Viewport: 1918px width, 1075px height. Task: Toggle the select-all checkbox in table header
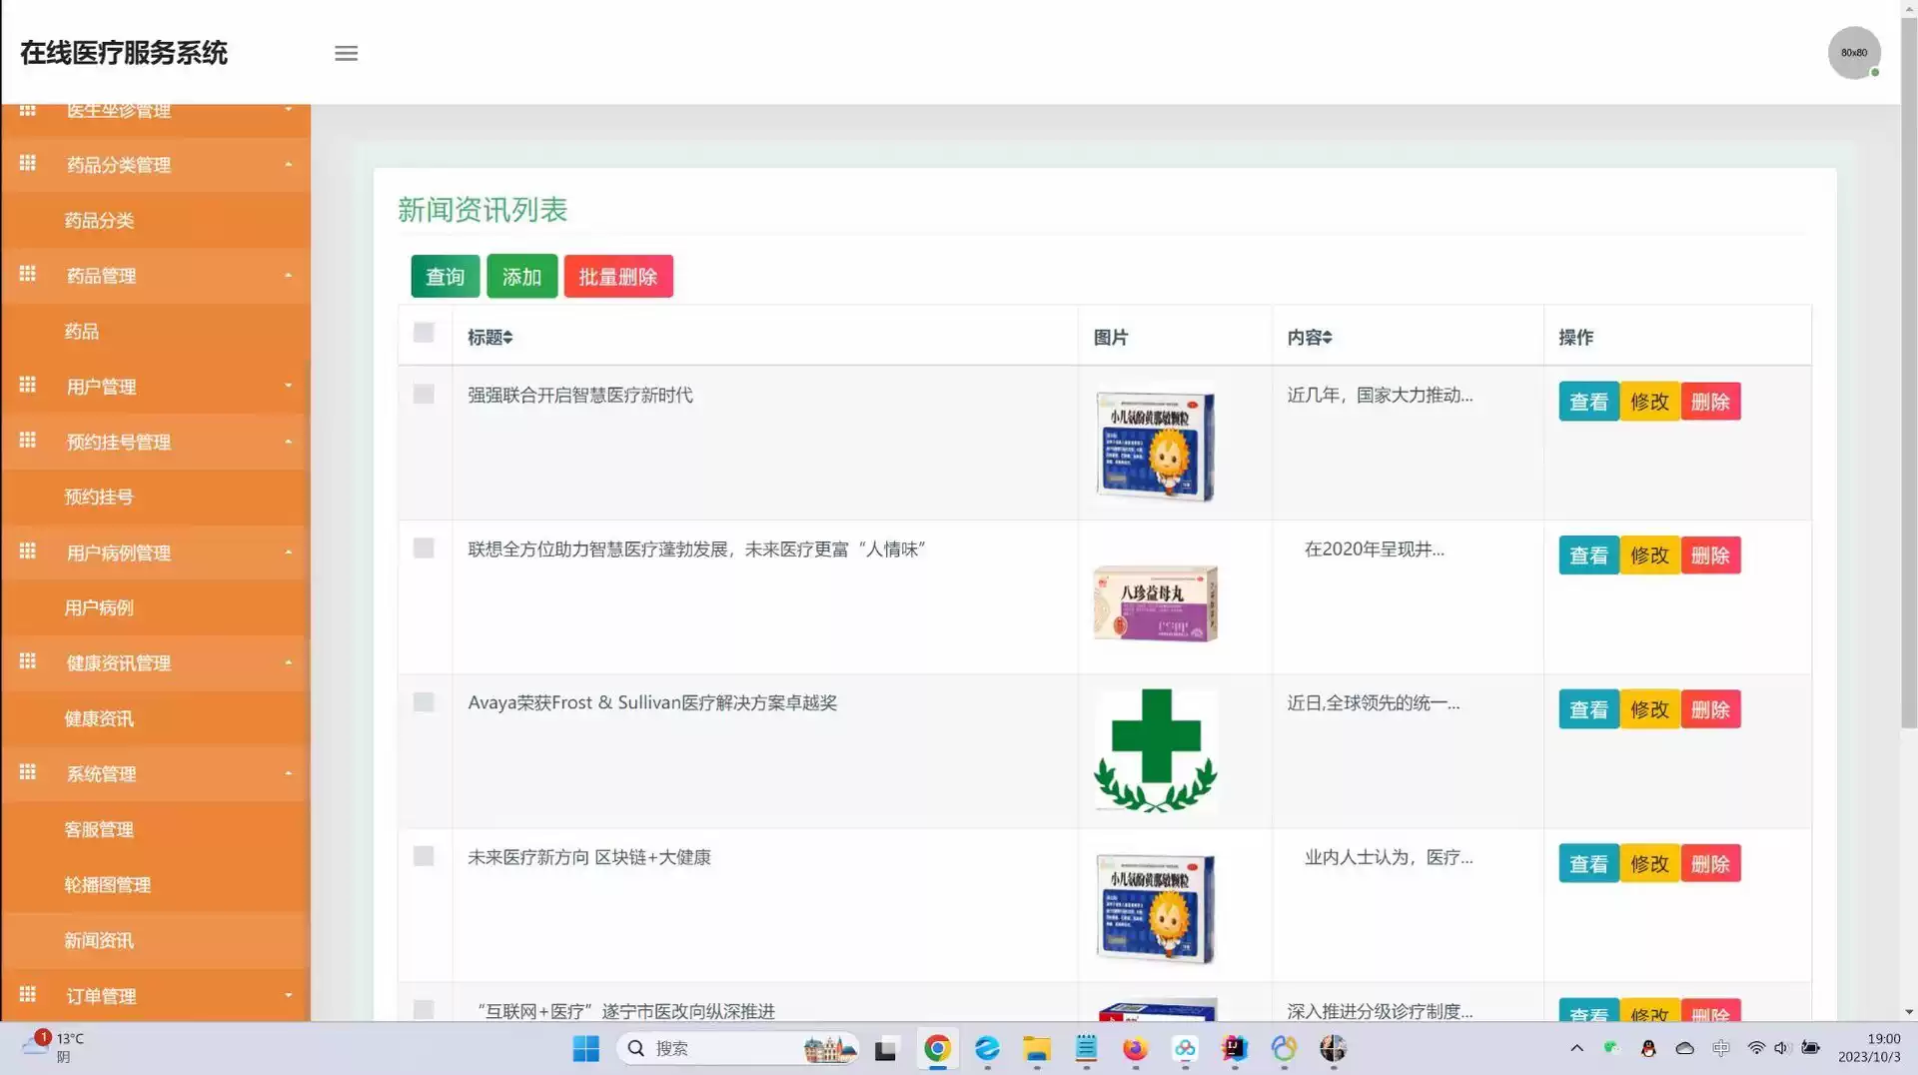[424, 333]
